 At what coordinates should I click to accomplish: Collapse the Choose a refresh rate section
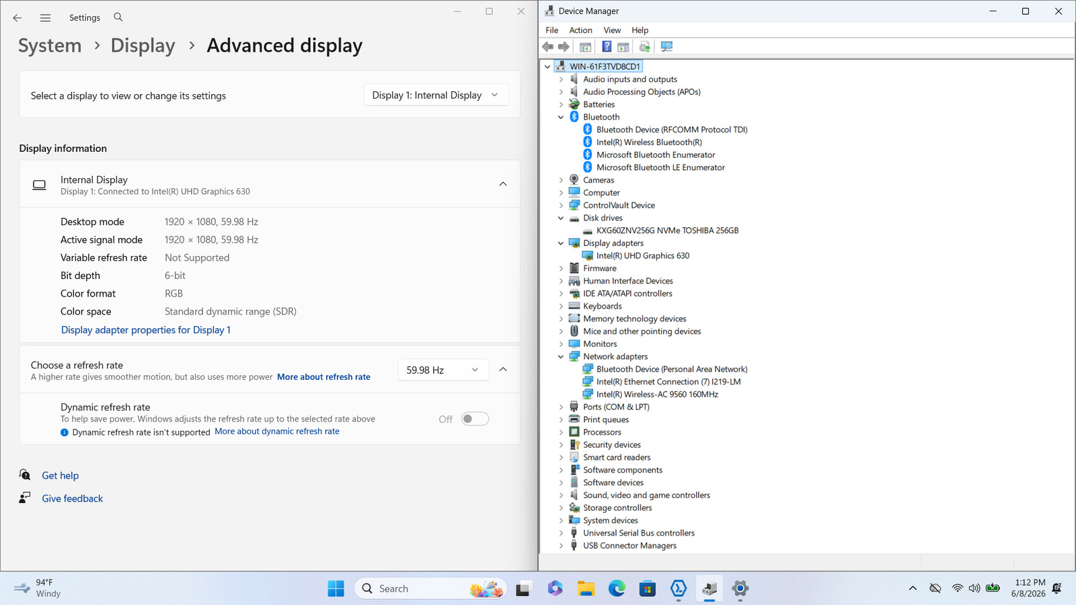tap(503, 370)
